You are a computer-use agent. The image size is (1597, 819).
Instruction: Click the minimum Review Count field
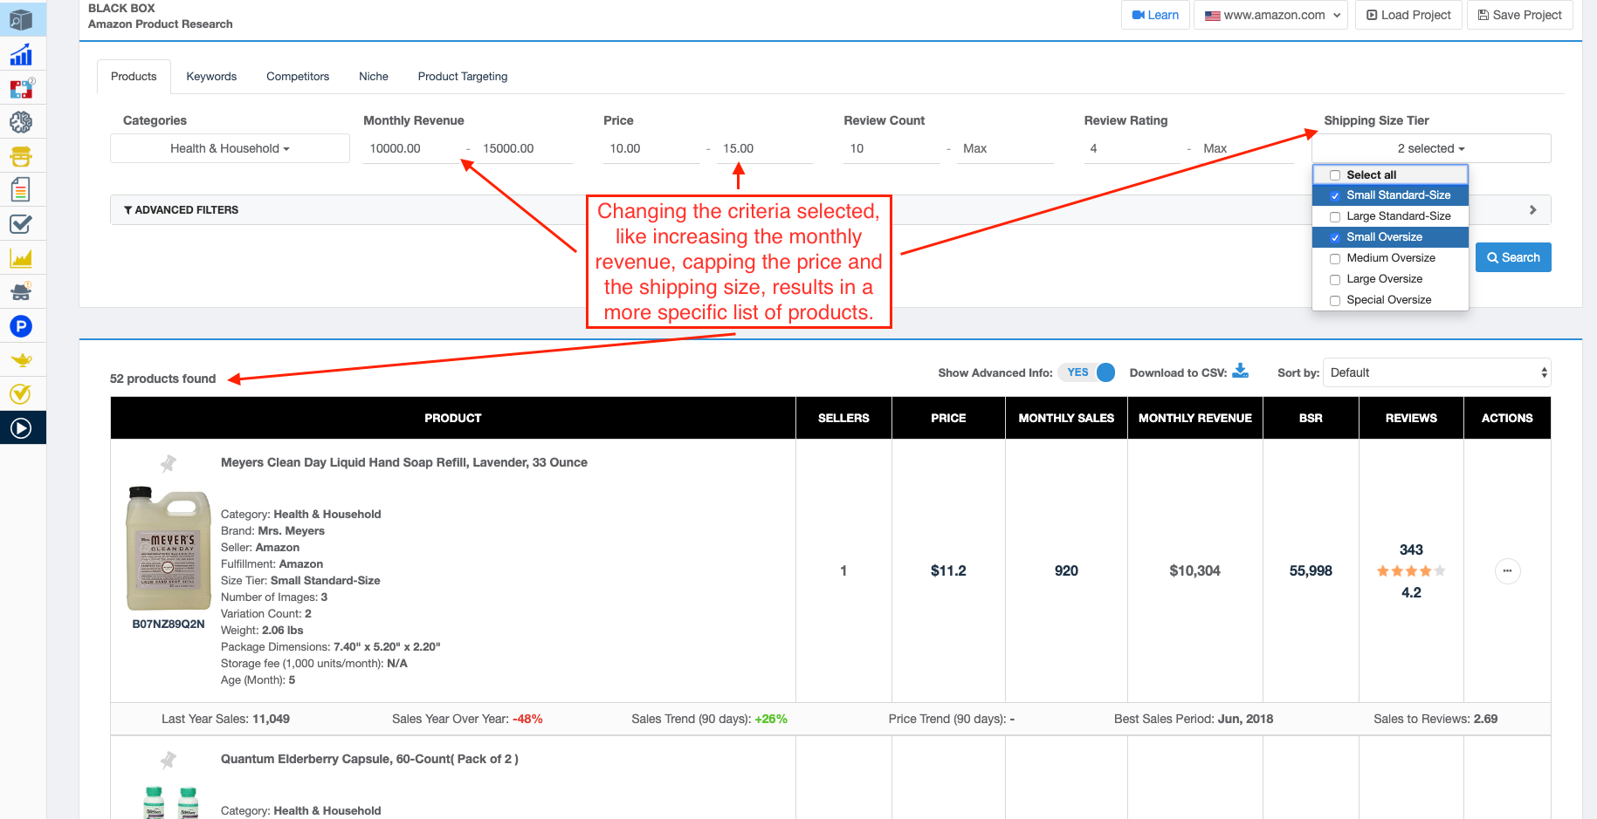tap(891, 148)
